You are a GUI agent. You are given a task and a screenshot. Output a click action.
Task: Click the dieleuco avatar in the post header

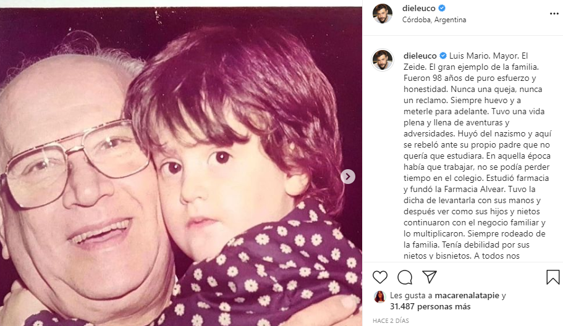(383, 14)
